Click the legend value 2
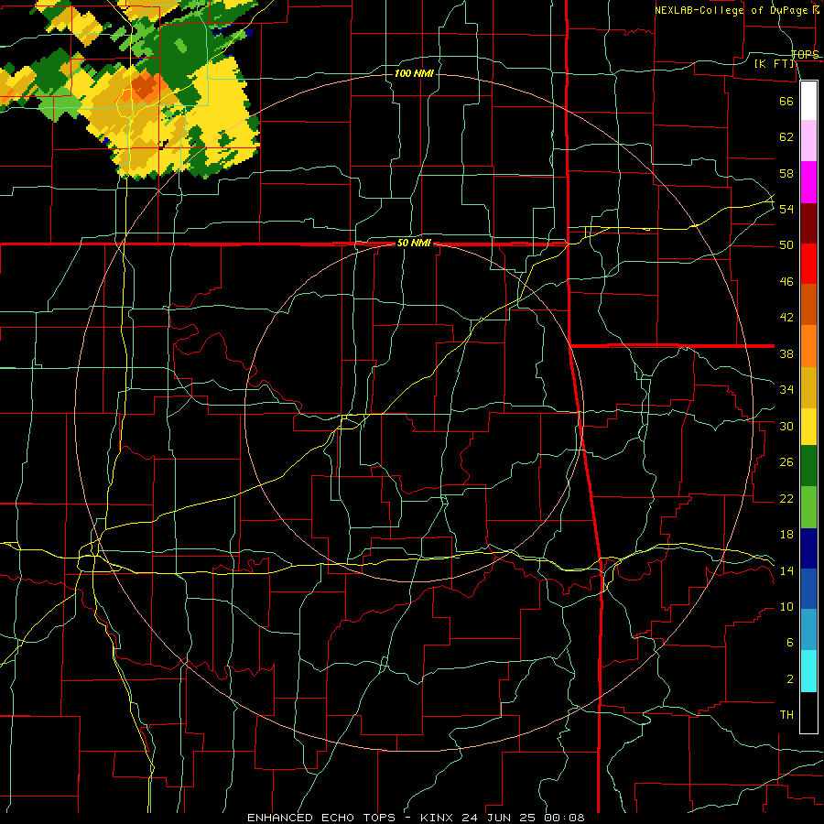The height and width of the screenshot is (824, 824). [789, 679]
